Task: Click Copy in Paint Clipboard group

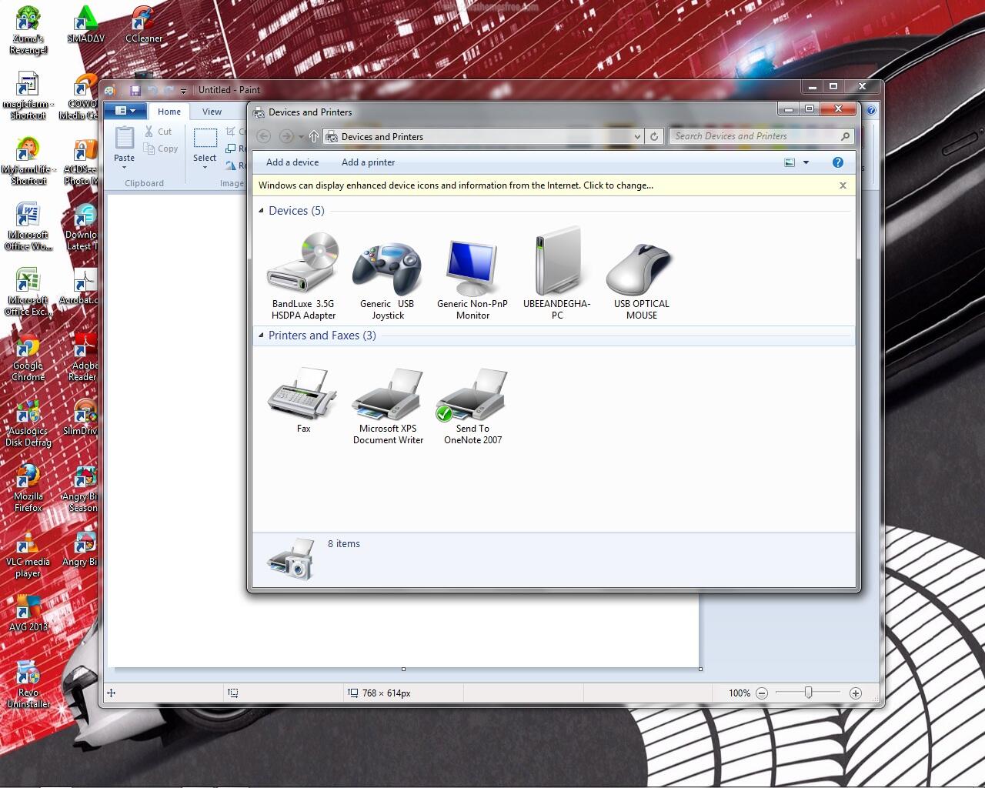Action: pos(161,149)
